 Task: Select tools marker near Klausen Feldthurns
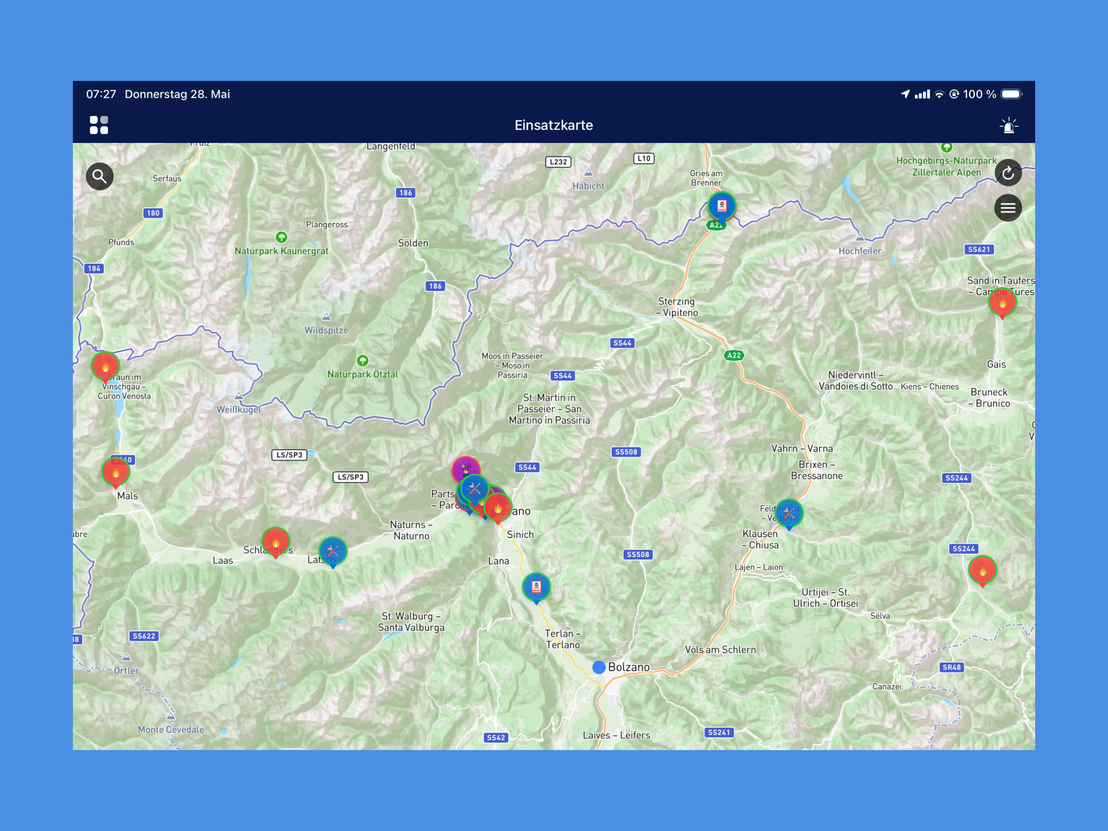click(x=788, y=514)
